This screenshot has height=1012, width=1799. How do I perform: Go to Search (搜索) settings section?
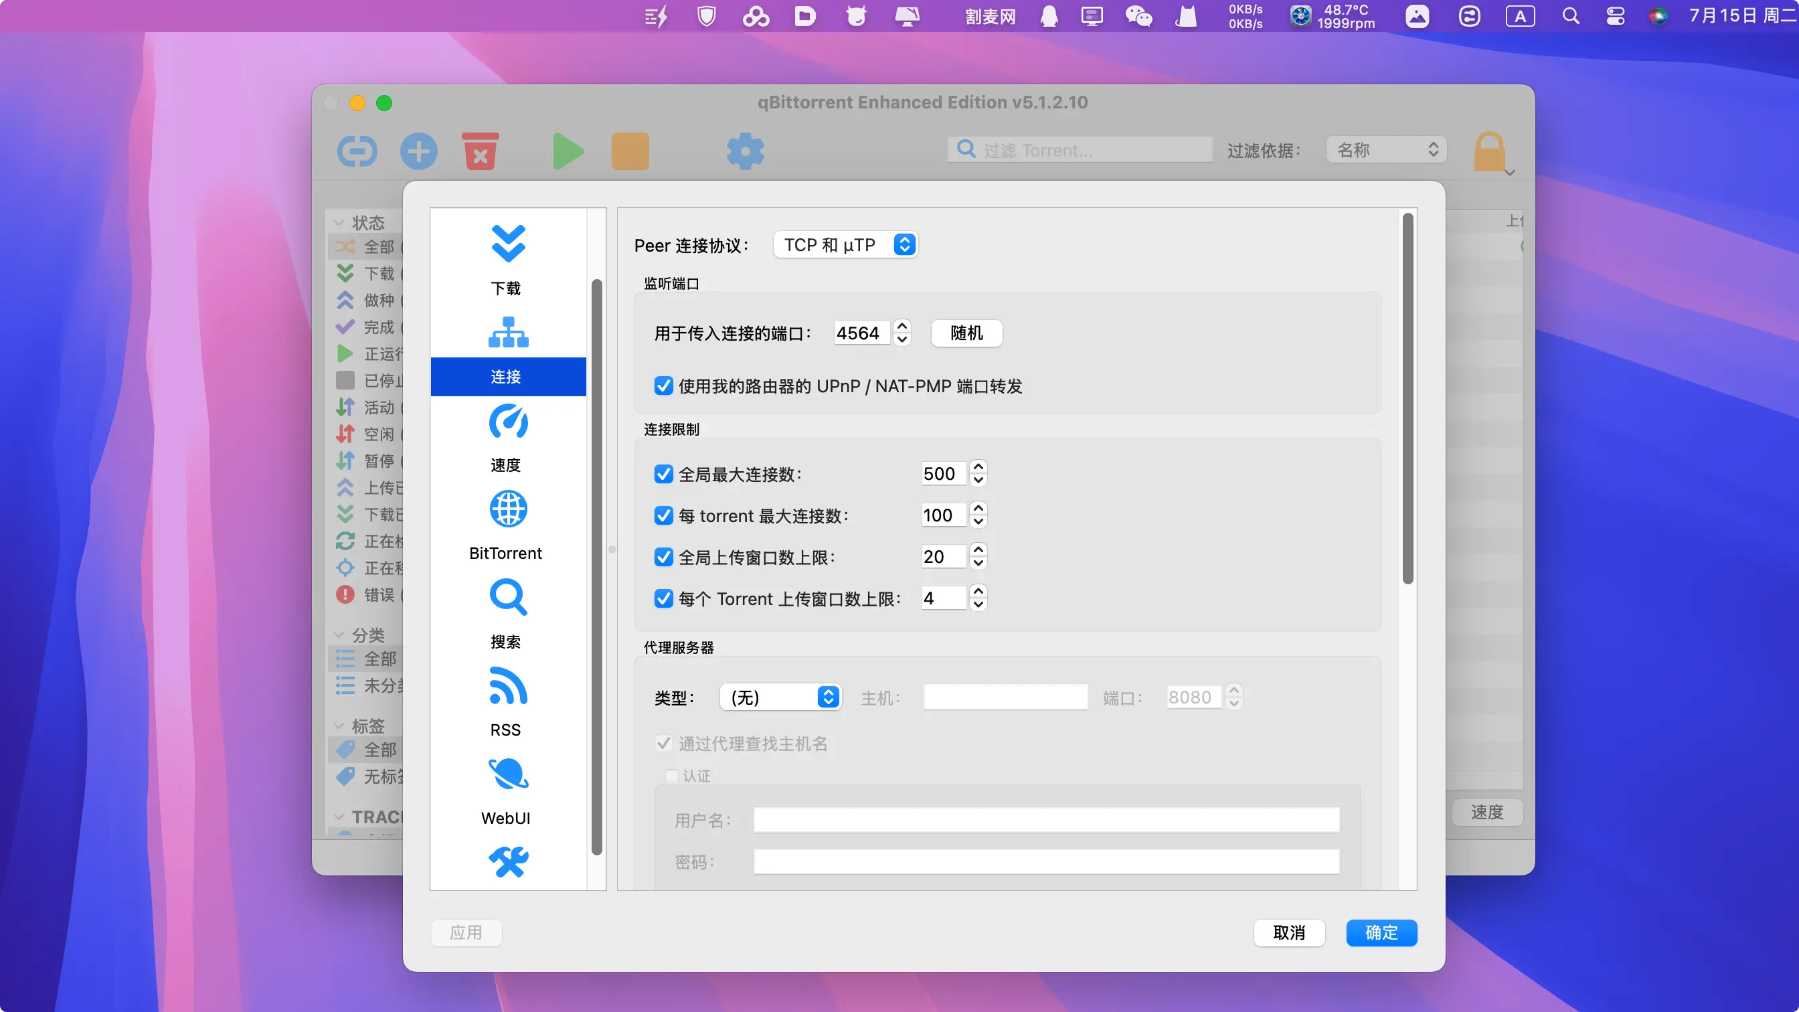point(508,598)
